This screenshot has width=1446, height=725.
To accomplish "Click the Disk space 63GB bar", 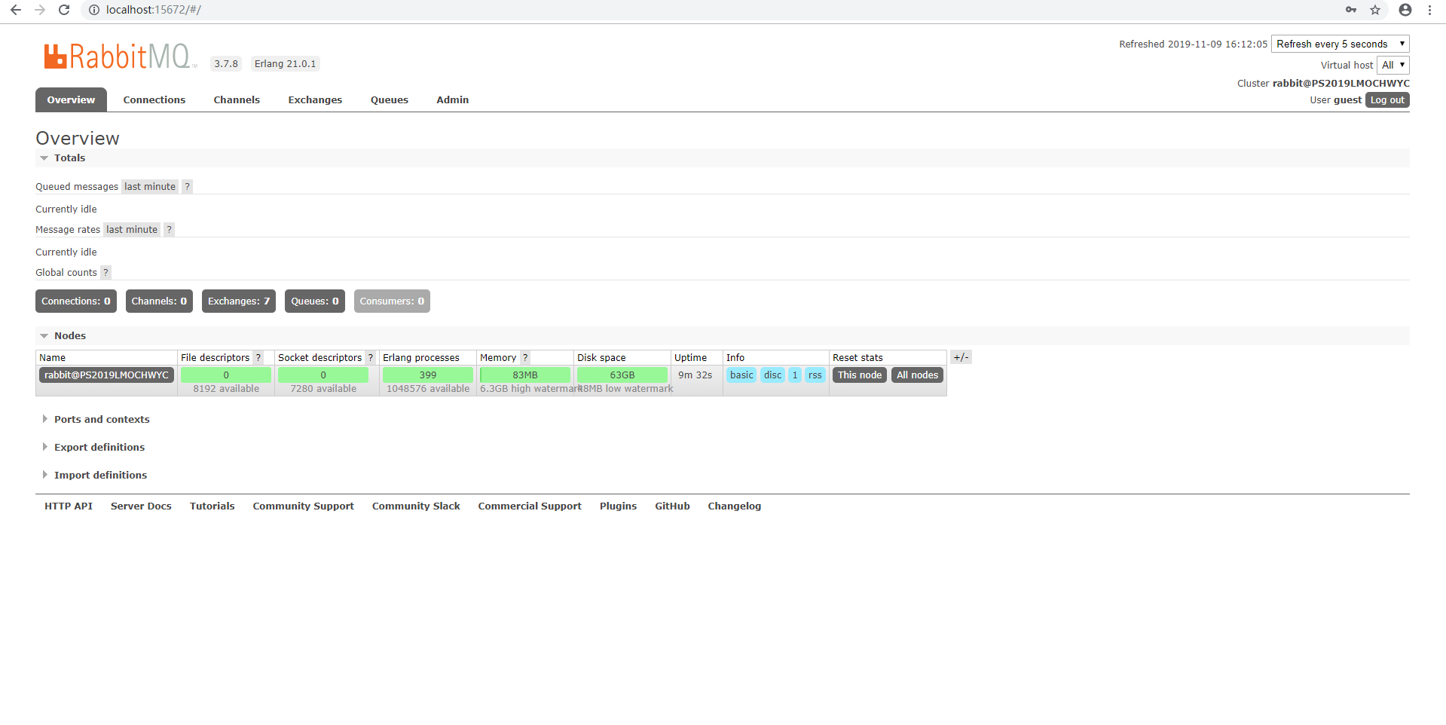I will [x=622, y=375].
